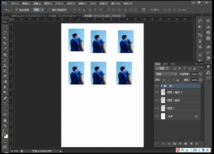The height and width of the screenshot is (154, 214).
Task: Open the layer filter 类型 dropdown
Action: tap(162, 69)
